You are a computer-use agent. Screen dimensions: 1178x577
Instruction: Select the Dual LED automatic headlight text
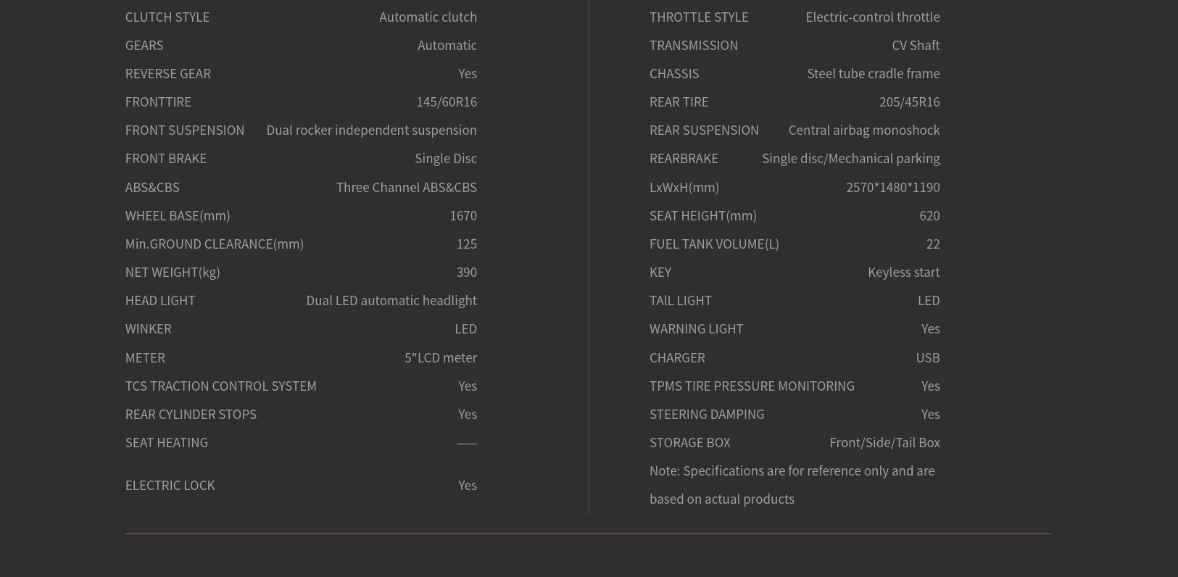tap(391, 301)
